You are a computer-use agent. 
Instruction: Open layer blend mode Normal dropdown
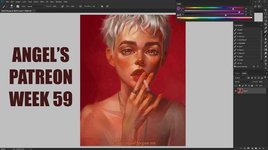pyautogui.click(x=243, y=82)
